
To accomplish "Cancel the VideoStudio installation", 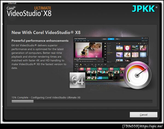I will point(143,115).
